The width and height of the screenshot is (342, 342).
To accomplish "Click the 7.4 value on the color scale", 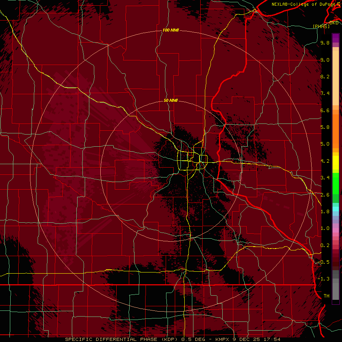I will 325,93.
